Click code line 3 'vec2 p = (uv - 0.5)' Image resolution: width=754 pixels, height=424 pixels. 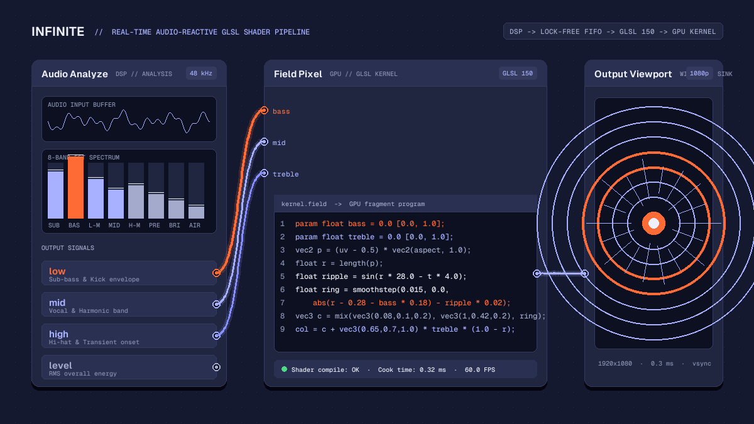point(383,250)
